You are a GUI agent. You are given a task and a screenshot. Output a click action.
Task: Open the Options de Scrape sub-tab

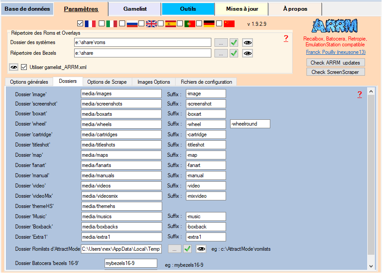107,82
